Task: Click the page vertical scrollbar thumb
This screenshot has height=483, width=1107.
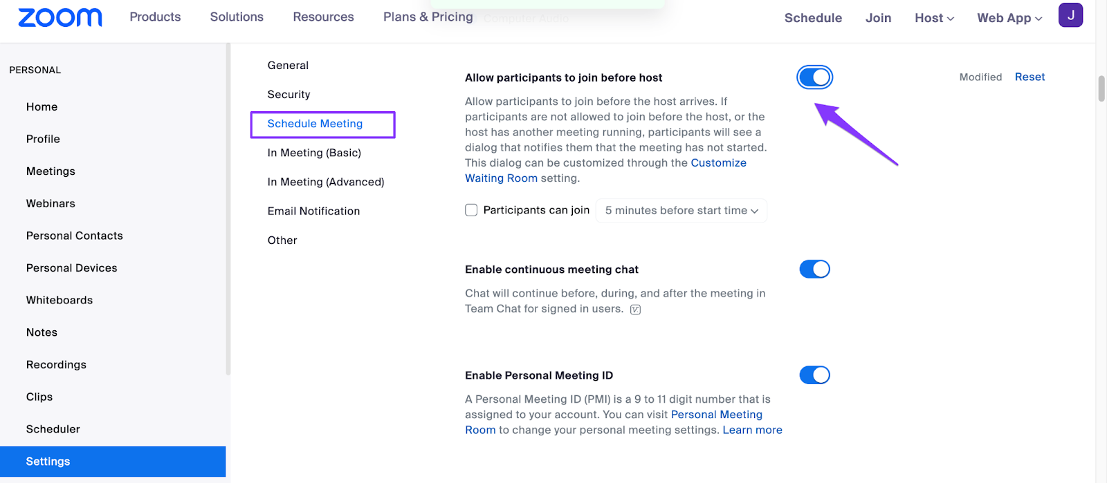Action: pyautogui.click(x=1101, y=88)
